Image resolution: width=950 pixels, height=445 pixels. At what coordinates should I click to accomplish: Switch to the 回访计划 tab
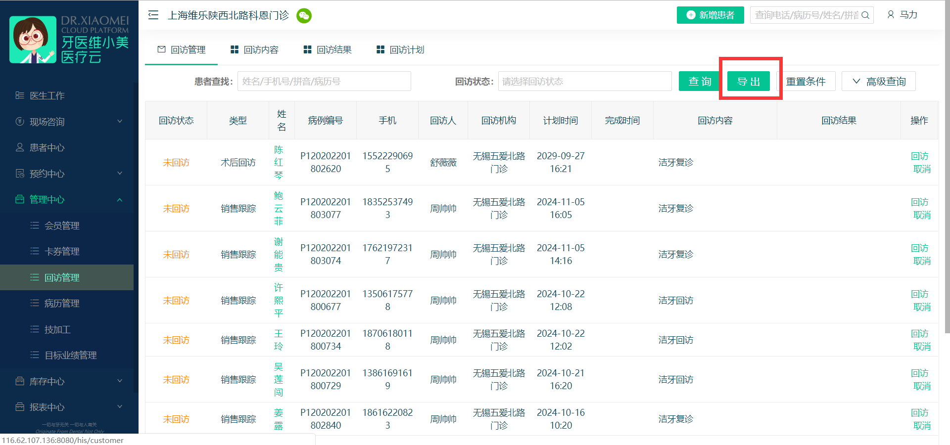point(406,49)
